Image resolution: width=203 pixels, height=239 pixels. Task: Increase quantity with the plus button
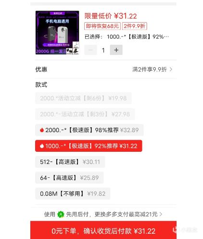[x=116, y=50]
